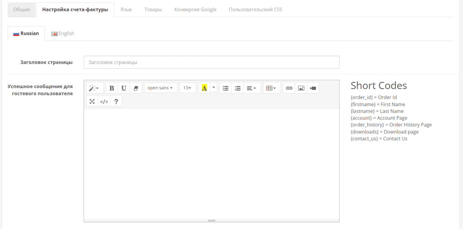Screen dimensions: 463x229
Task: Select the Настройка счета-фактуры tab
Action: [75, 10]
